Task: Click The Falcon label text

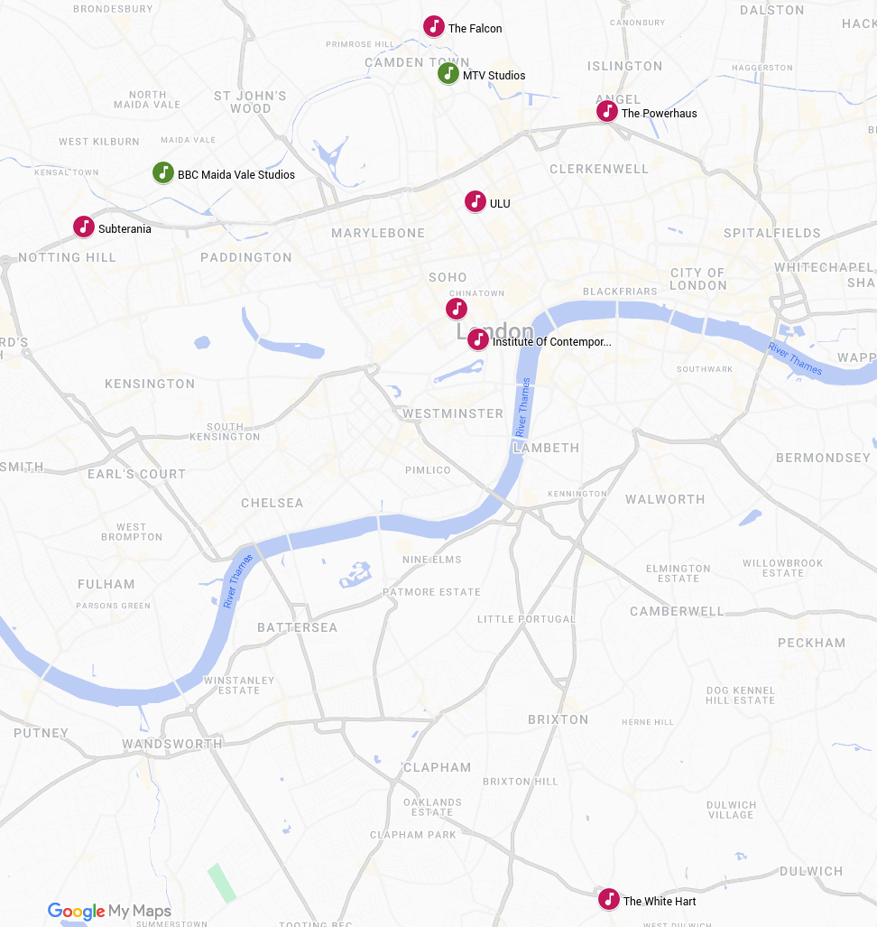Action: click(x=475, y=28)
